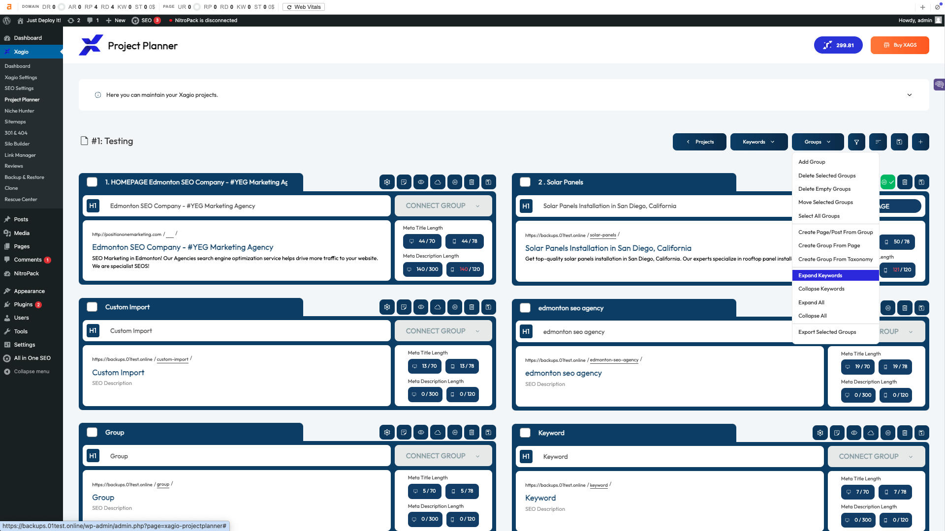This screenshot has width=945, height=531.
Task: Open notes icon of left Group card
Action: click(x=404, y=432)
